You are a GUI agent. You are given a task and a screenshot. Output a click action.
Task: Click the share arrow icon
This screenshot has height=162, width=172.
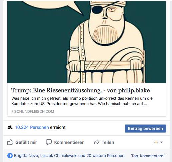(96, 142)
